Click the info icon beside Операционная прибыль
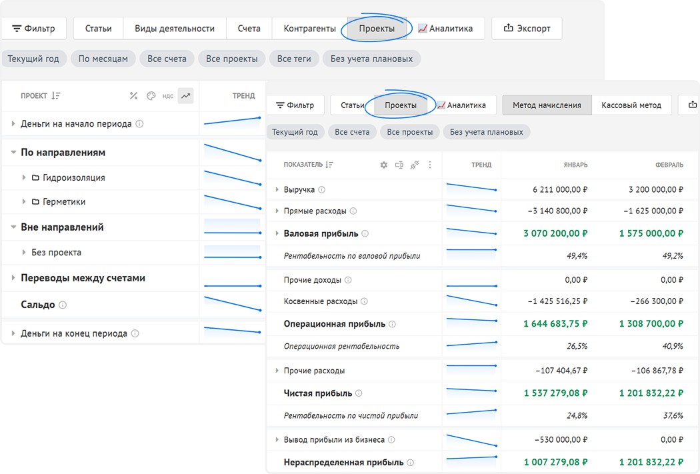 [x=392, y=324]
